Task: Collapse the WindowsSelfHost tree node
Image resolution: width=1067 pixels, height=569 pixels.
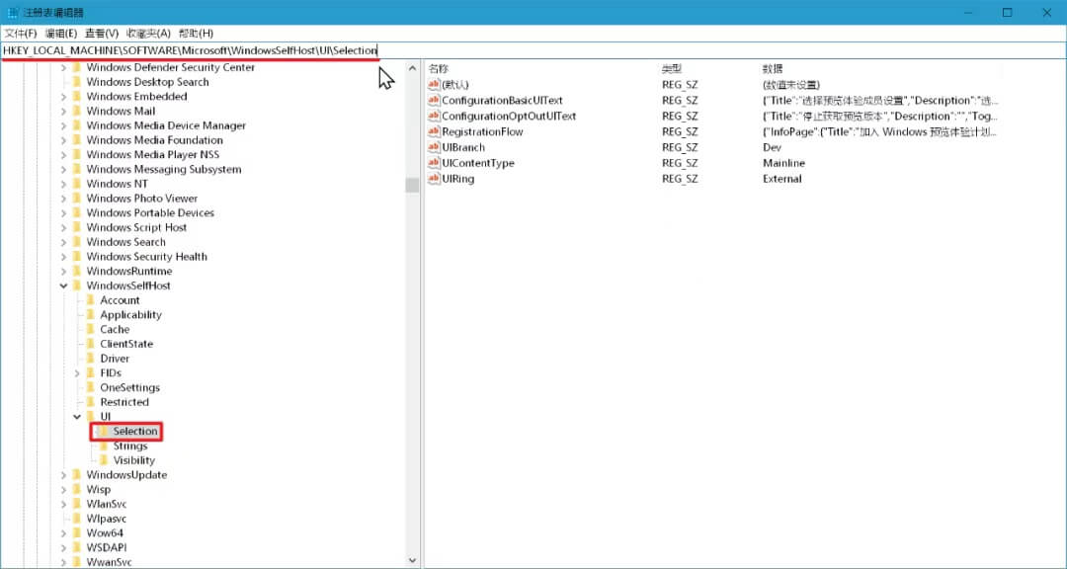Action: (x=63, y=284)
